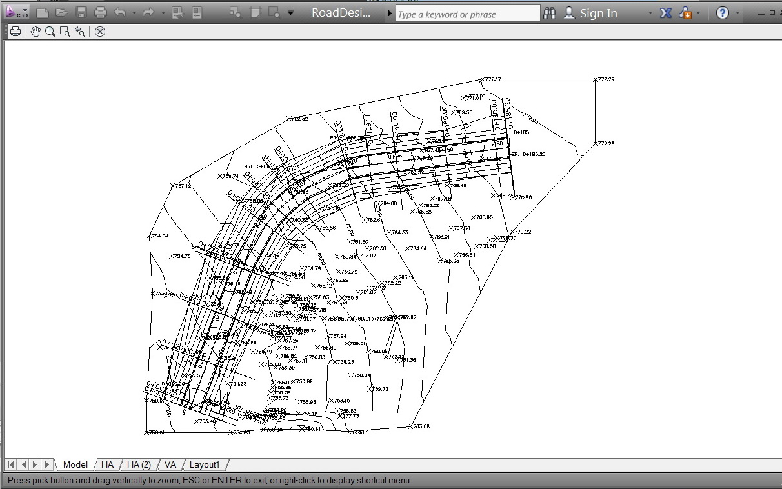Switch to the HA tab

point(106,464)
